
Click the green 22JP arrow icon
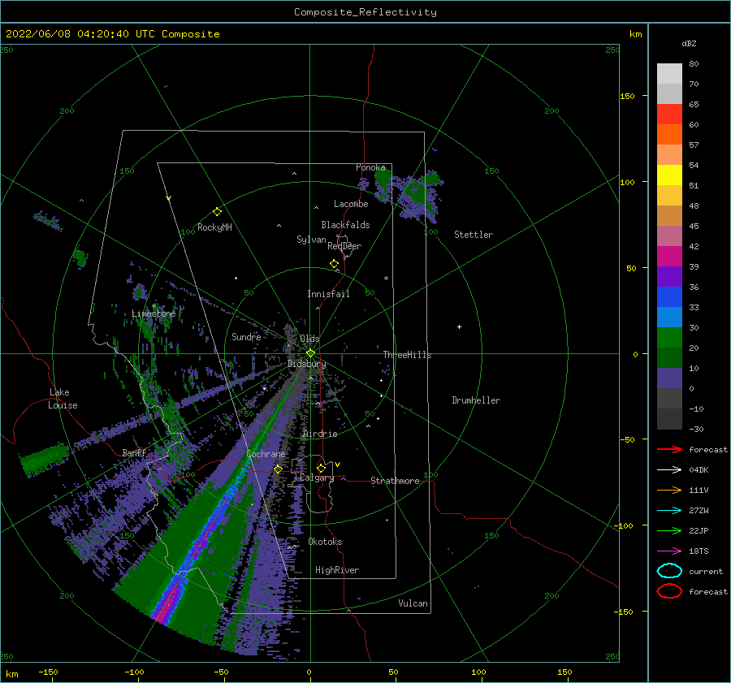coord(669,530)
